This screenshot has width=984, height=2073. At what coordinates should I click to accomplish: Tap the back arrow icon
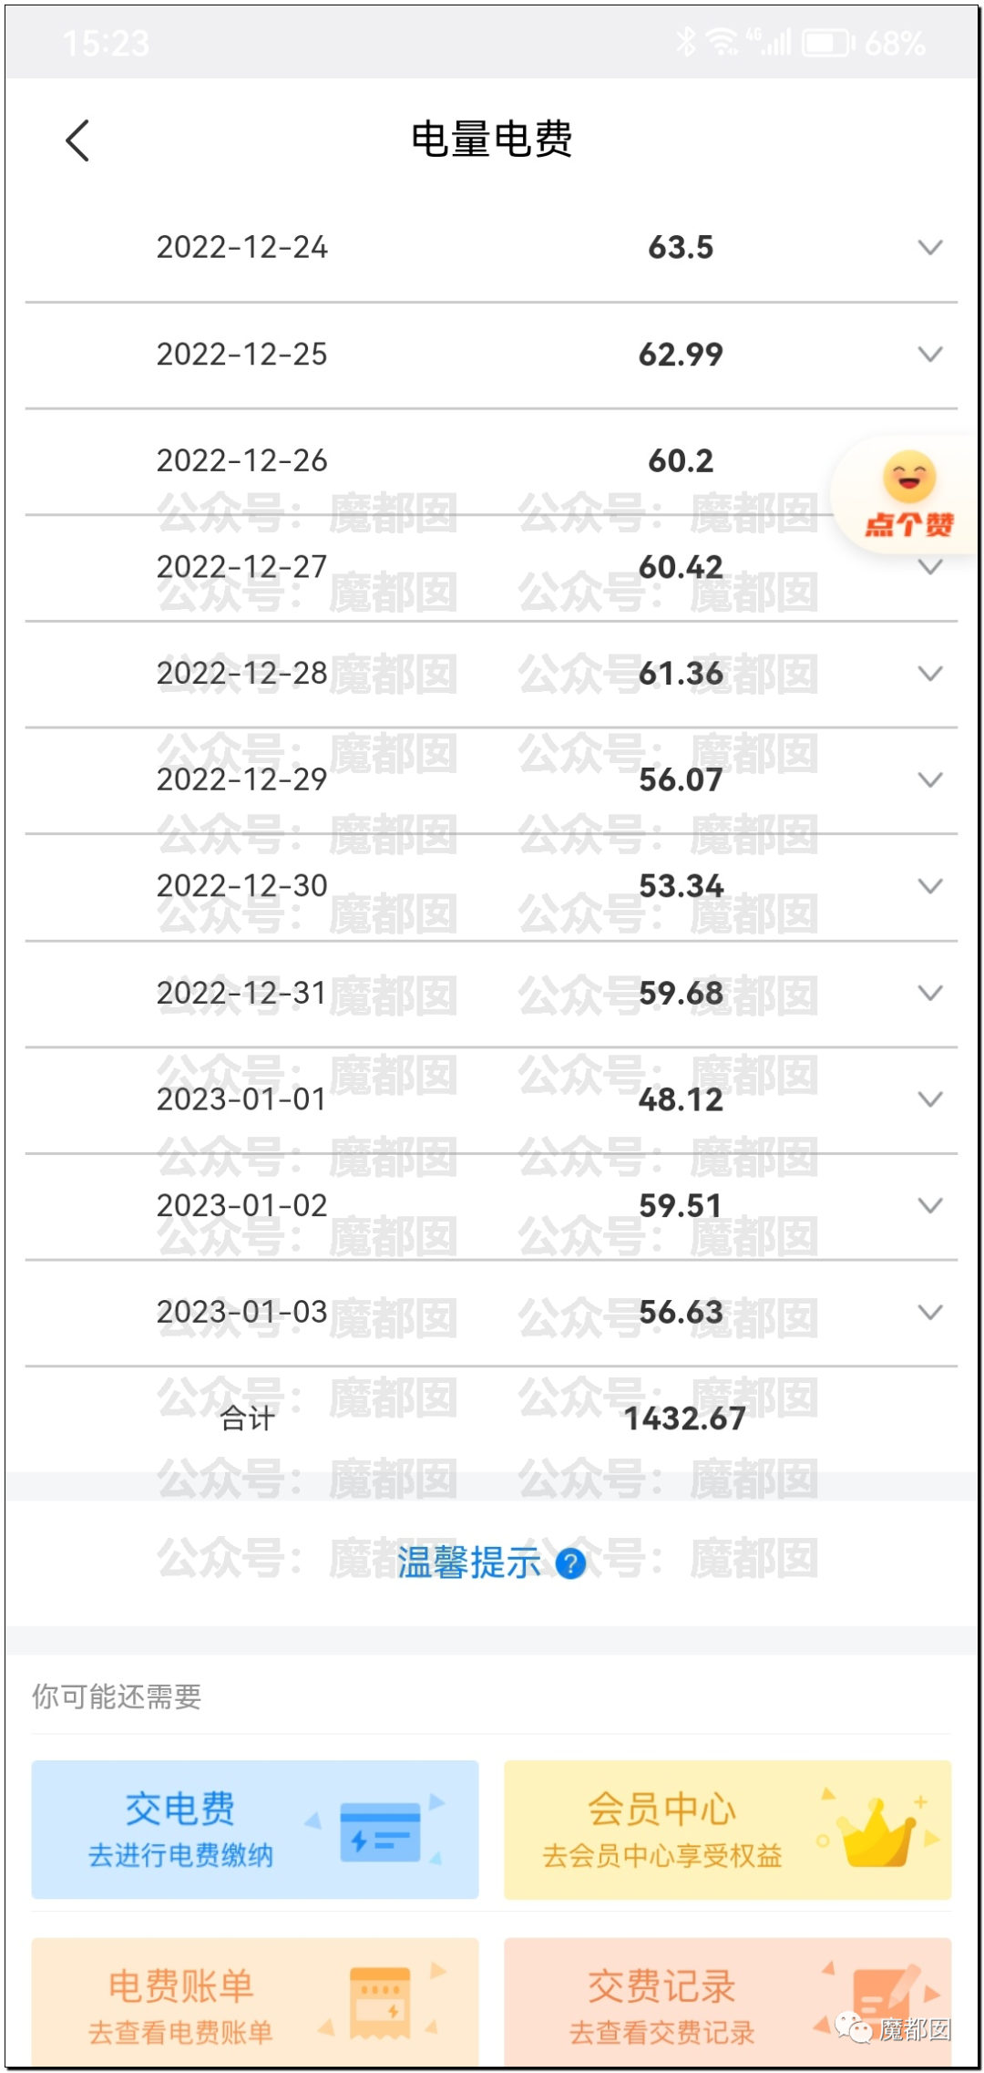click(x=78, y=140)
